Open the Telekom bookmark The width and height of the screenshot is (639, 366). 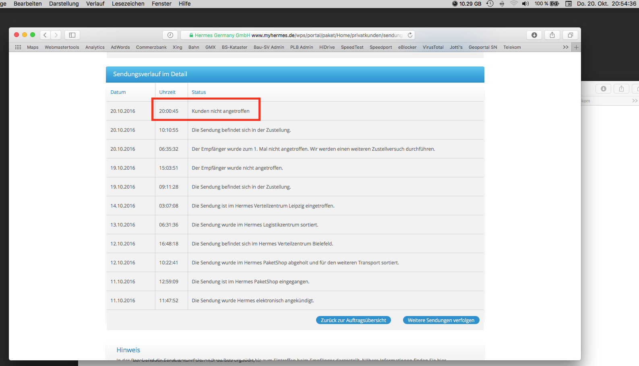(512, 47)
